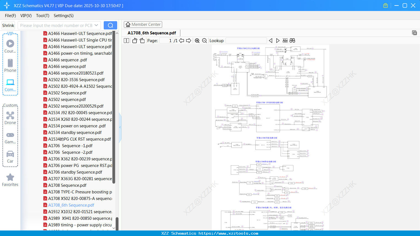Click the binoculars search icon

(x=292, y=40)
